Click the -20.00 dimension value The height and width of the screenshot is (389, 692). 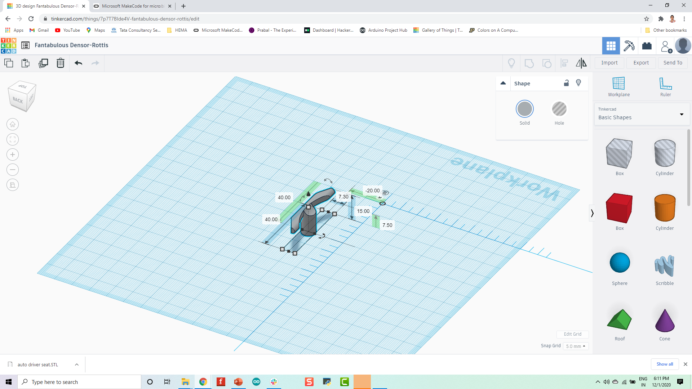pos(372,191)
